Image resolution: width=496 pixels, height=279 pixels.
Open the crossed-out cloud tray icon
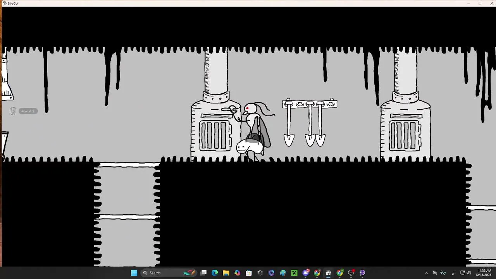(x=435, y=273)
